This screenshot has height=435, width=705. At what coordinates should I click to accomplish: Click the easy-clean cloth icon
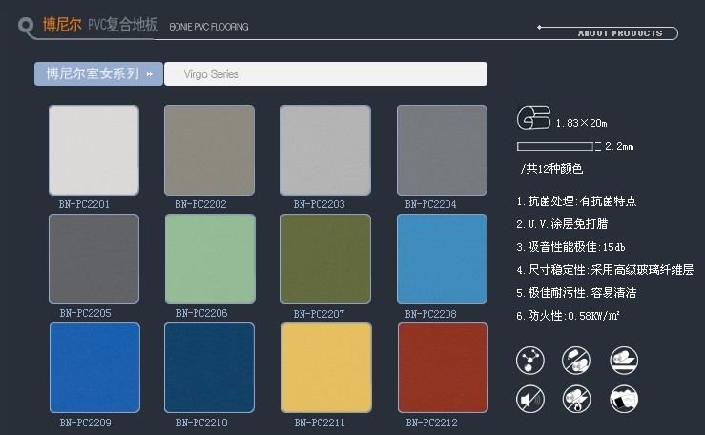[623, 399]
